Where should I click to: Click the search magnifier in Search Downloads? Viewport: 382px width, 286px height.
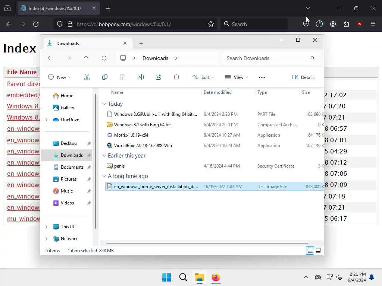click(313, 58)
